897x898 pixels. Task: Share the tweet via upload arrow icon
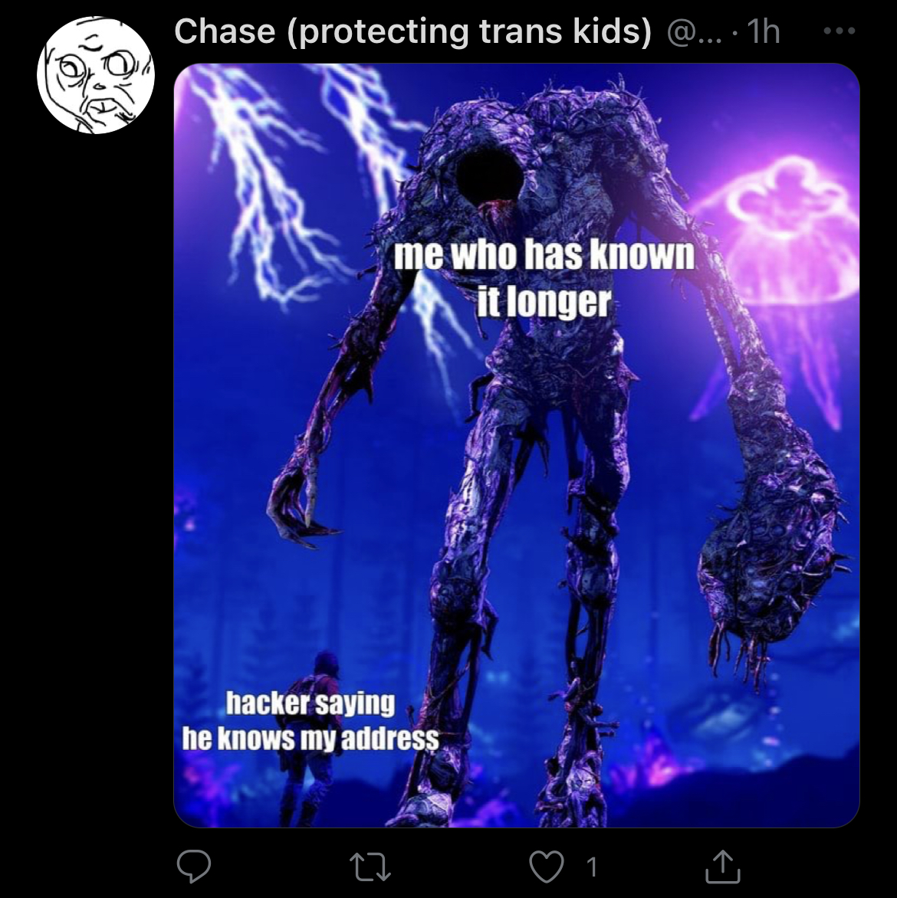pos(722,866)
